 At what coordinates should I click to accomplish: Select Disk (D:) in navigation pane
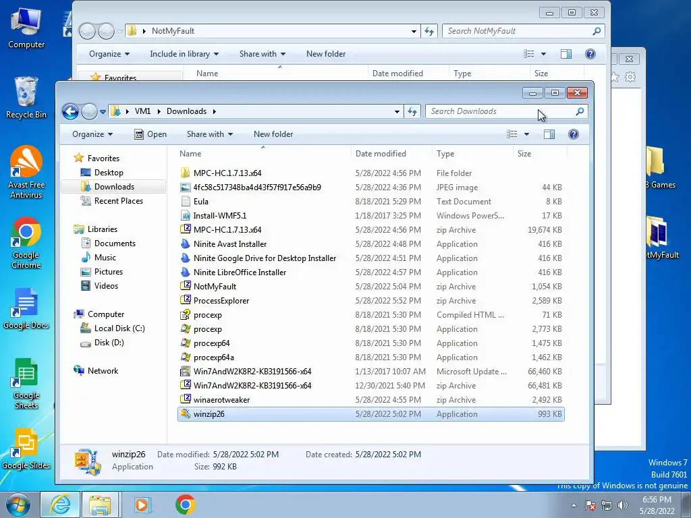click(x=109, y=342)
